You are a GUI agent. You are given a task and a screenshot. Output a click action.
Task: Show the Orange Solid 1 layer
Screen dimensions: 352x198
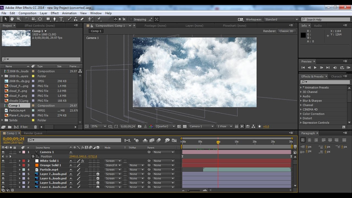[x=3, y=165]
